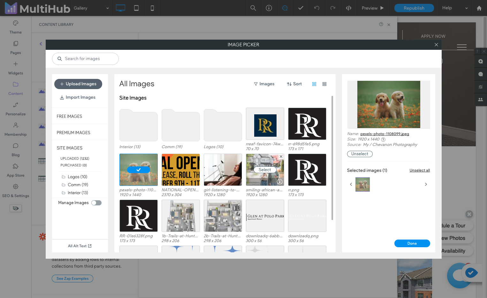Show next selected images arrow

click(426, 184)
